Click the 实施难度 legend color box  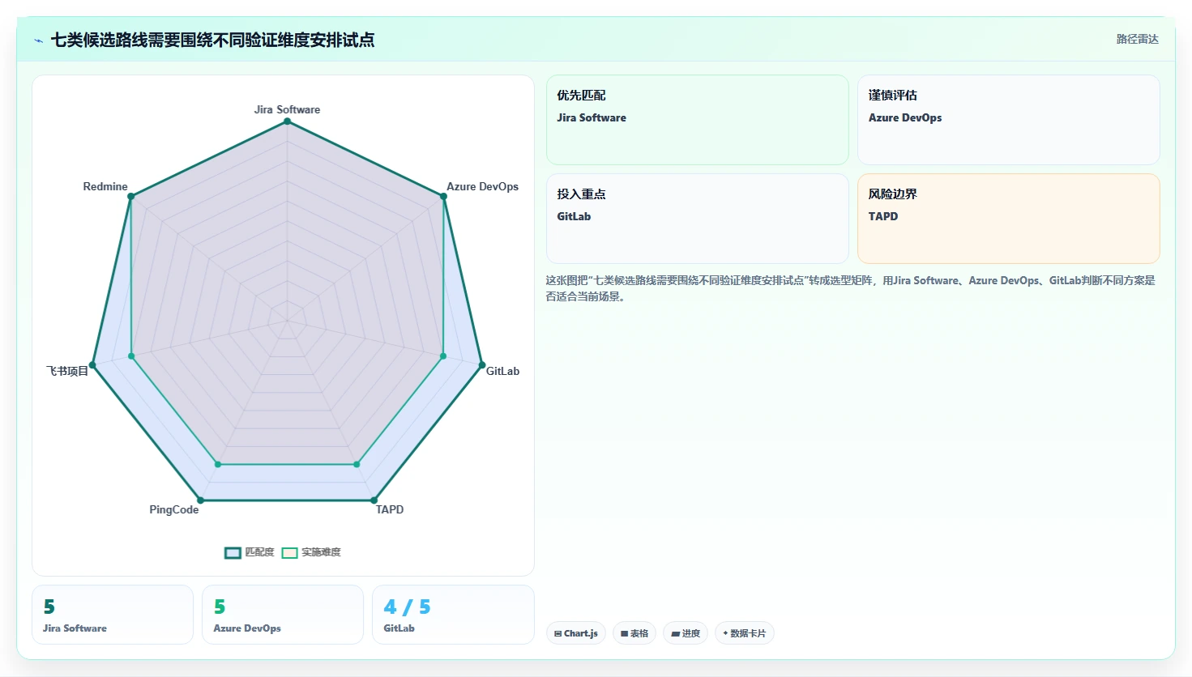pos(289,552)
